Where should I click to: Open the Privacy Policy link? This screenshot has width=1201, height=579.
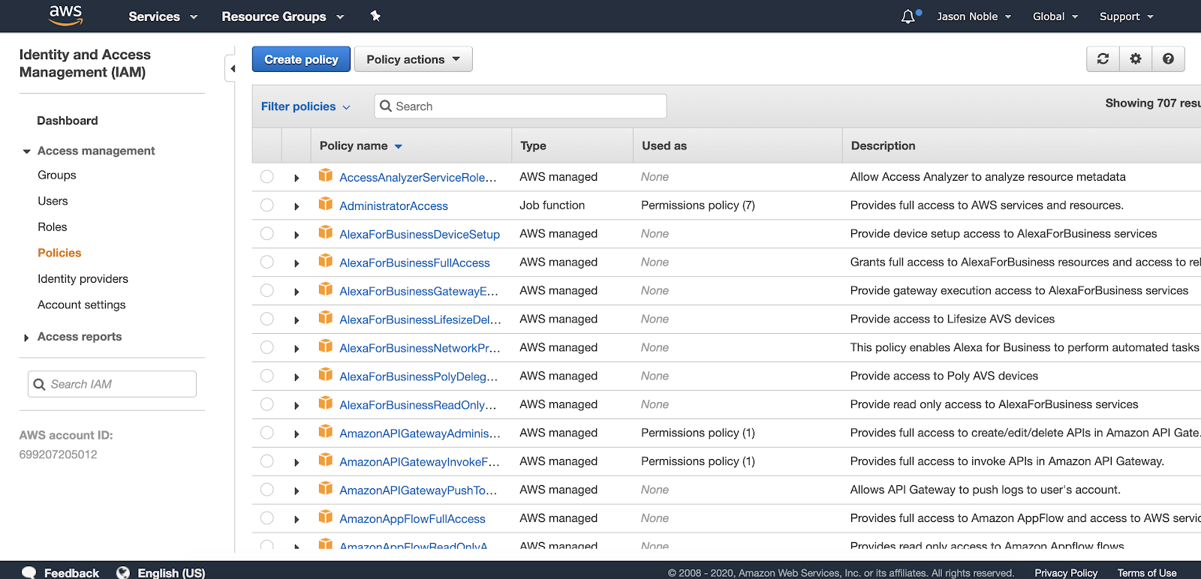pos(1066,573)
